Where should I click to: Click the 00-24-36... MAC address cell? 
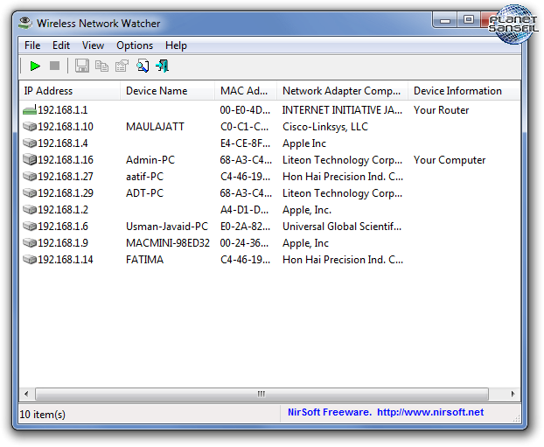[244, 243]
